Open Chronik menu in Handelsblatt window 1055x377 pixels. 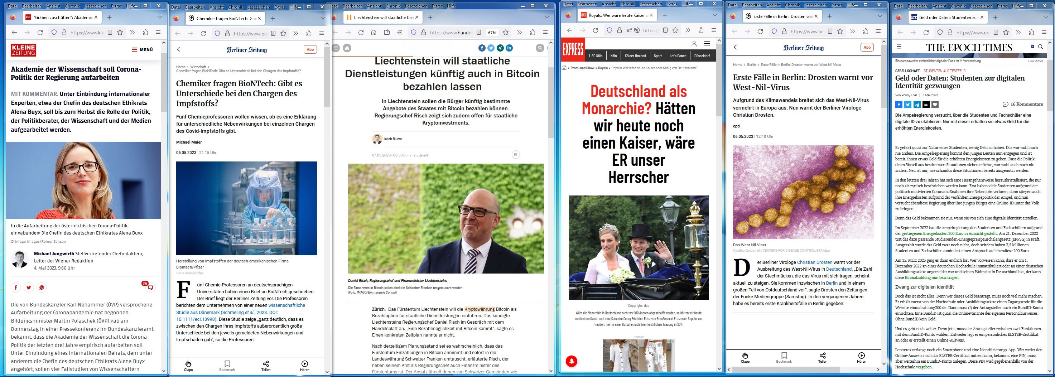coord(393,6)
